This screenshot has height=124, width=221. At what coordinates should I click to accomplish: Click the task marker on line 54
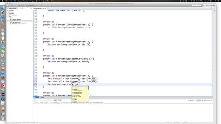pyautogui.click(x=34, y=28)
